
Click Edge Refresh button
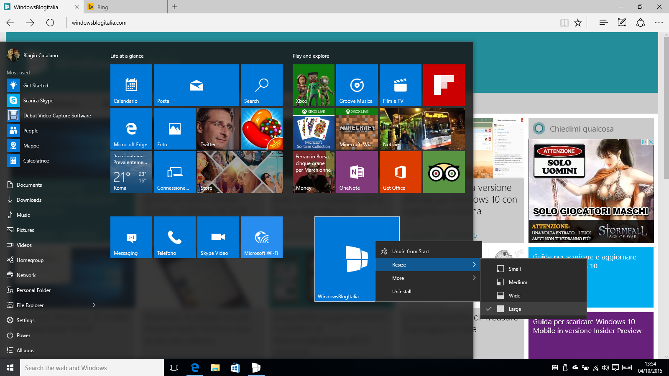pyautogui.click(x=50, y=23)
